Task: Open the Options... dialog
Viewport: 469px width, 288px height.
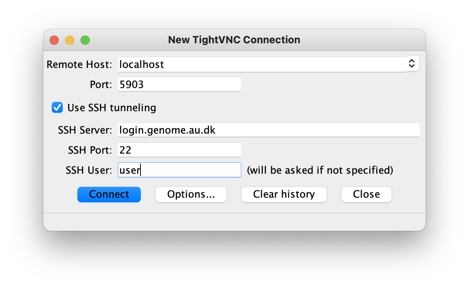Action: point(191,195)
